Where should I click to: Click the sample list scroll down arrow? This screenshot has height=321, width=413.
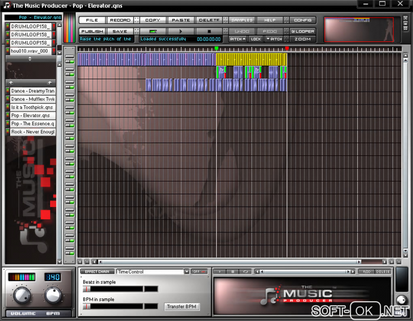coord(60,53)
